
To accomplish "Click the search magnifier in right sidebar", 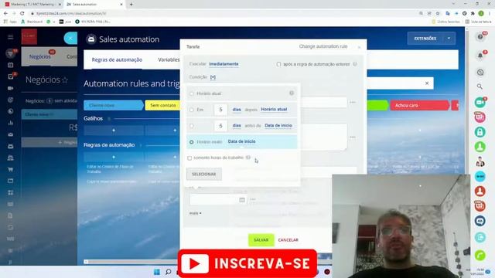I will coord(480,86).
